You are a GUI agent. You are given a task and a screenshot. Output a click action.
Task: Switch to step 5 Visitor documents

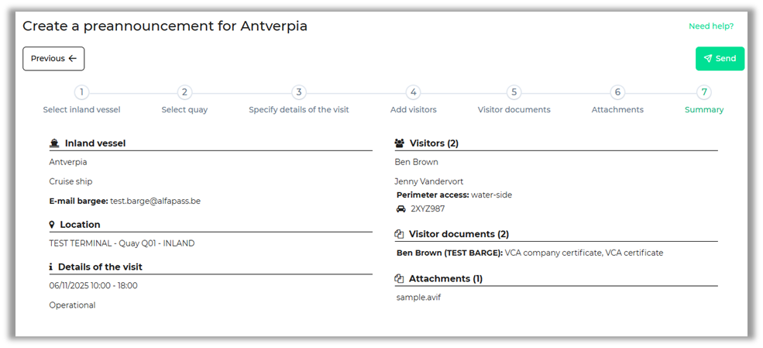(514, 92)
